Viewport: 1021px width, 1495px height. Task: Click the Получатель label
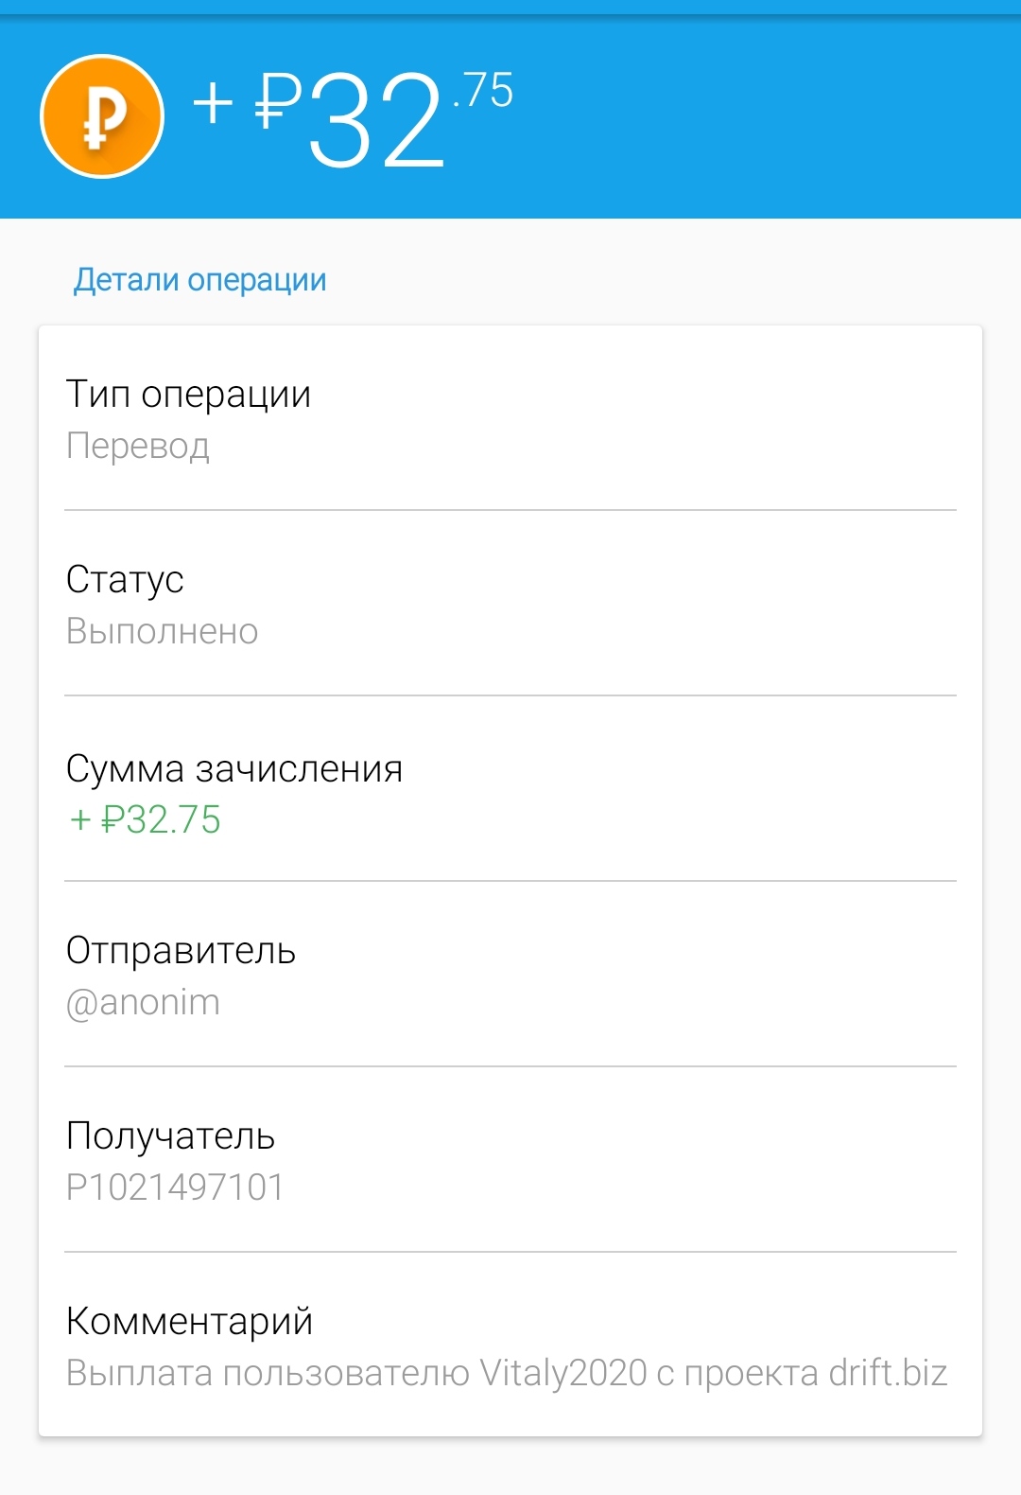tap(170, 1136)
